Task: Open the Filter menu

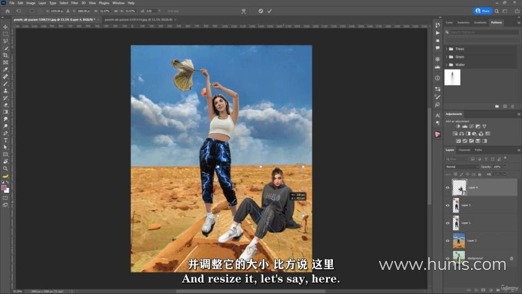Action: pos(74,3)
